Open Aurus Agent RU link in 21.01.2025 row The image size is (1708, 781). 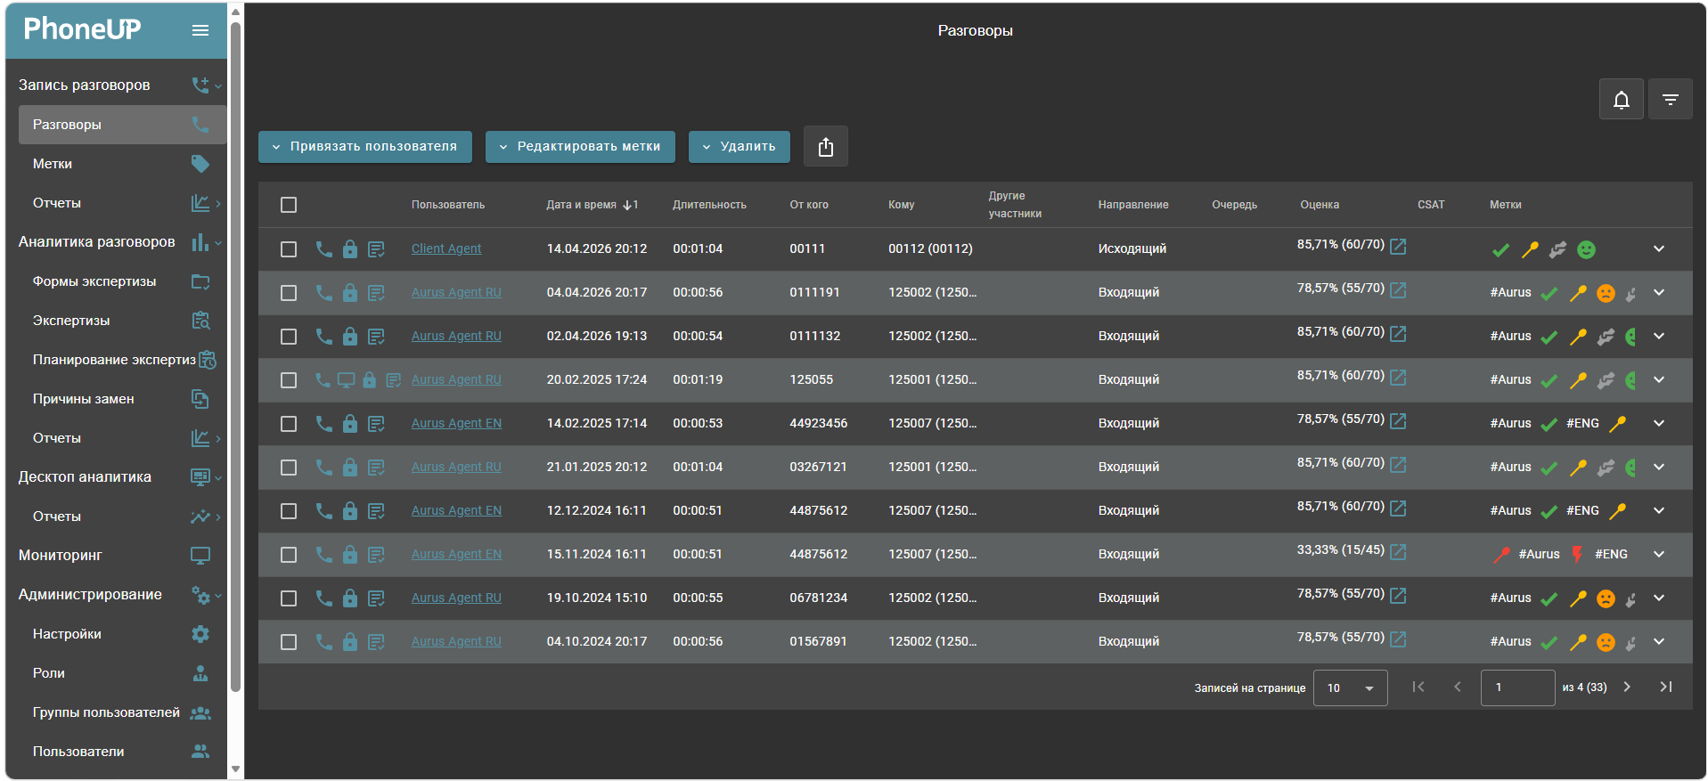456,468
